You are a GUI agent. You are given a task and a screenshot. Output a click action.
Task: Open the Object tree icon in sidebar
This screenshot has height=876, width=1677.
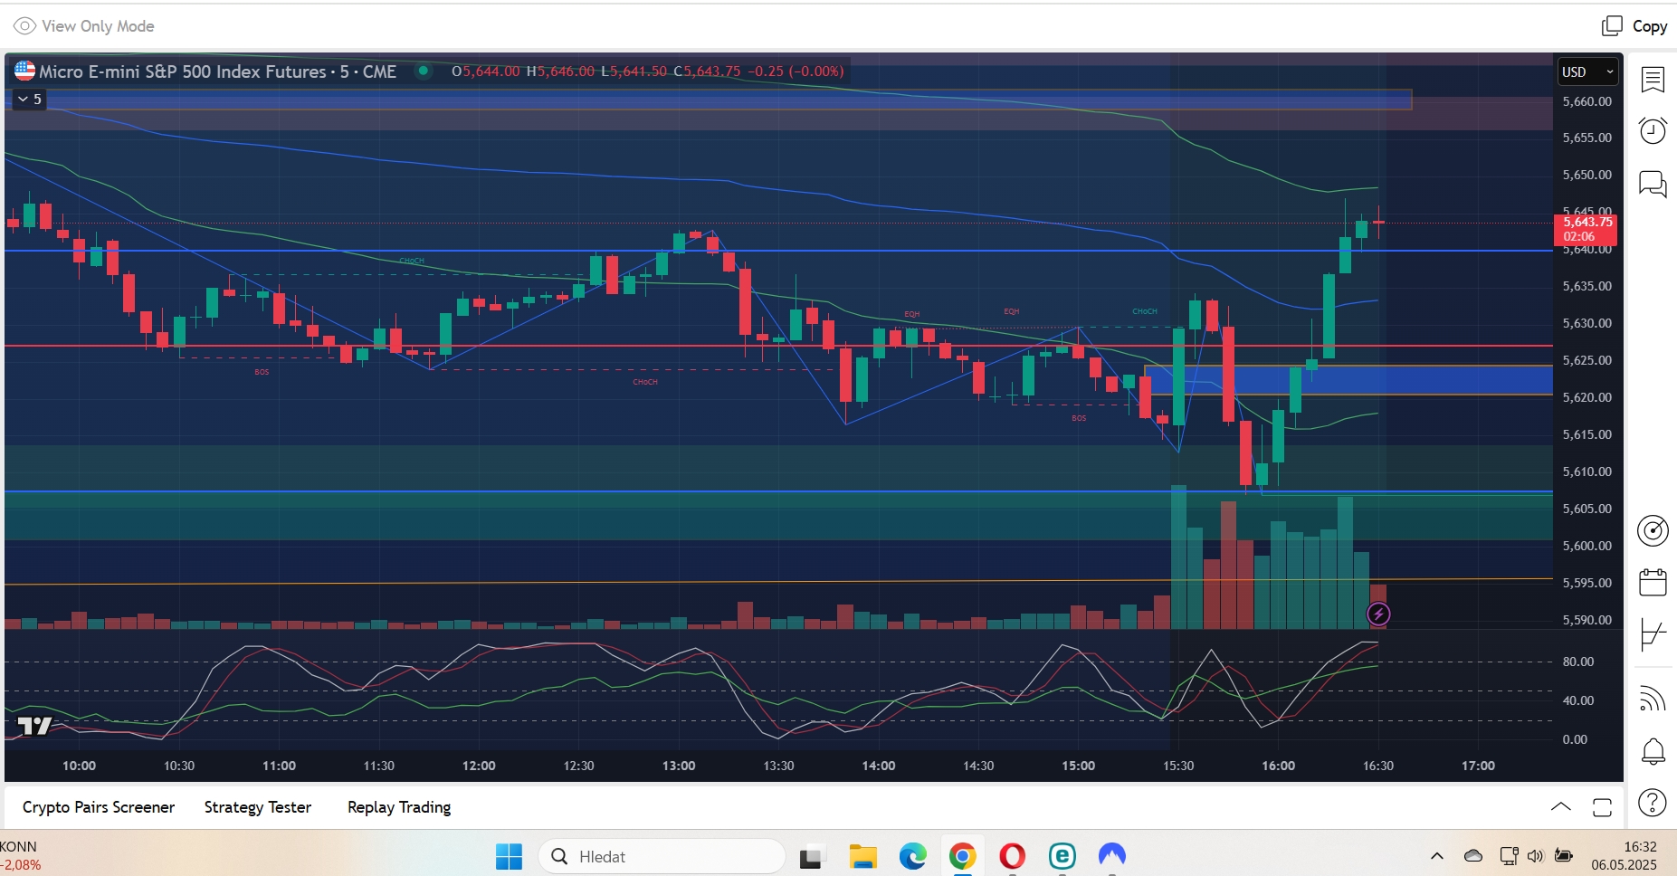[x=1653, y=634]
